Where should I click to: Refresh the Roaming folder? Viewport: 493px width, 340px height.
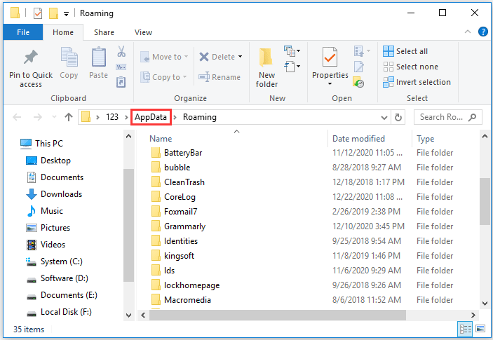click(398, 117)
